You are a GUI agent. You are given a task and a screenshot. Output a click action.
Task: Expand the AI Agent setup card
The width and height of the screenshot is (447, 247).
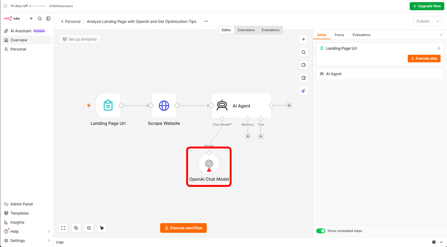(380, 74)
